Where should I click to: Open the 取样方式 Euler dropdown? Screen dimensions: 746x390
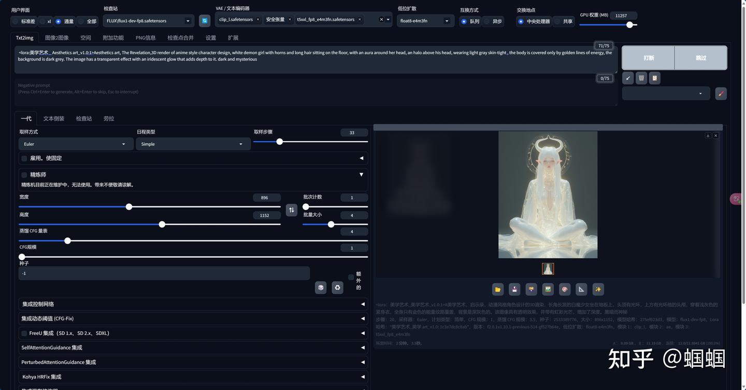(75, 144)
